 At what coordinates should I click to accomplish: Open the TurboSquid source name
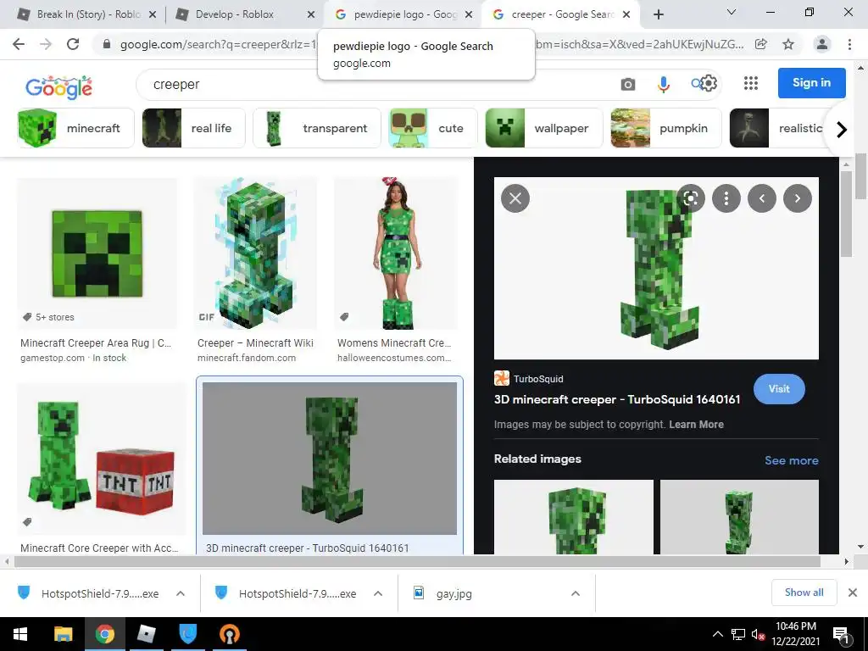tap(538, 379)
